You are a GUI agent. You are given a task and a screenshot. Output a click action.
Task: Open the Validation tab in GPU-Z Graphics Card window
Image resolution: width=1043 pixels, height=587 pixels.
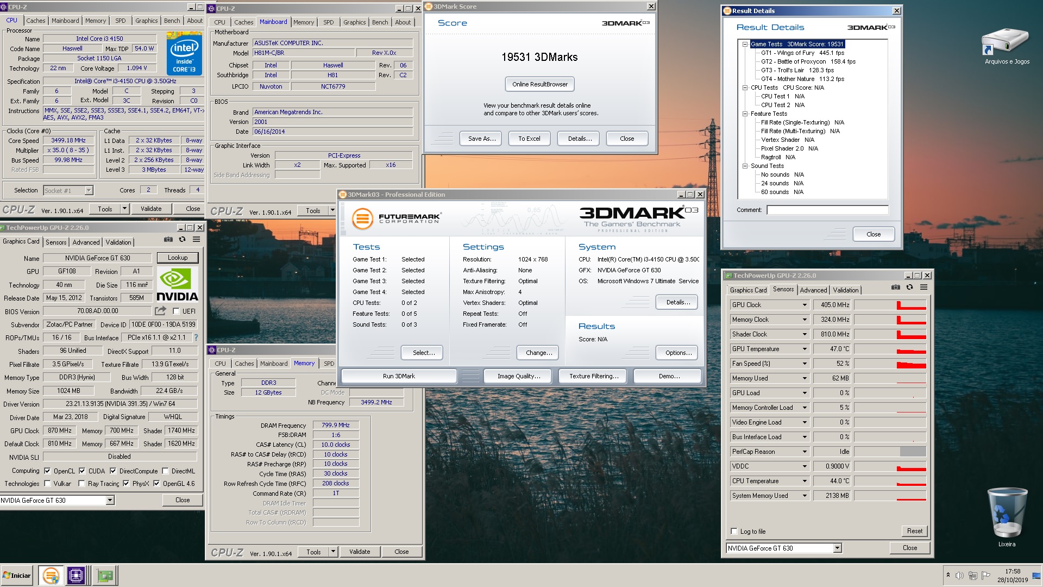tap(118, 242)
